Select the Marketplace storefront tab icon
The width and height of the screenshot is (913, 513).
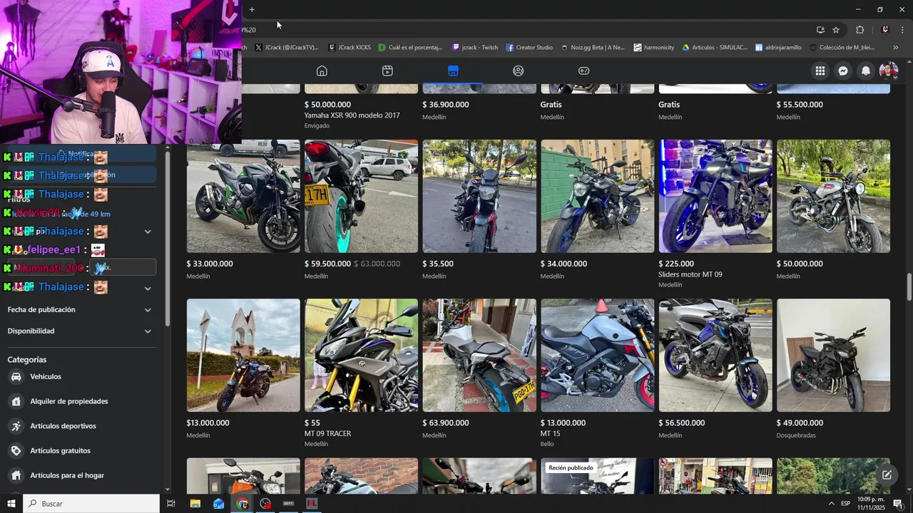tap(453, 71)
